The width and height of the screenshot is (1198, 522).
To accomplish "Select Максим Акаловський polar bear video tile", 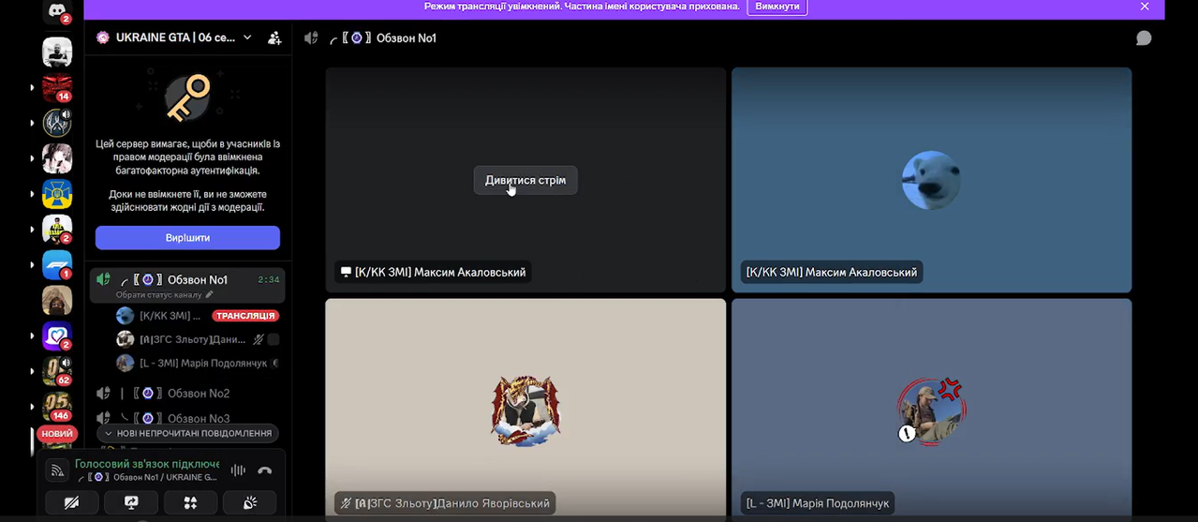I will coord(931,180).
